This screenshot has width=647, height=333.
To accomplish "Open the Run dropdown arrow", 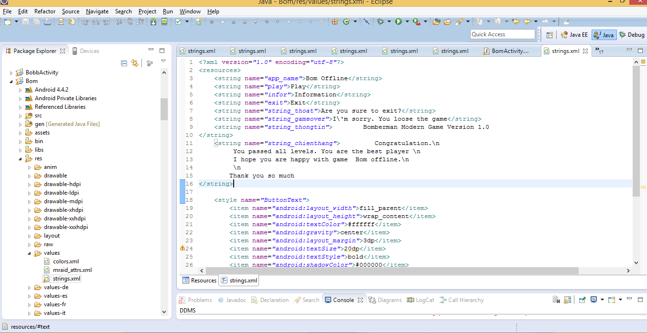I will [407, 21].
